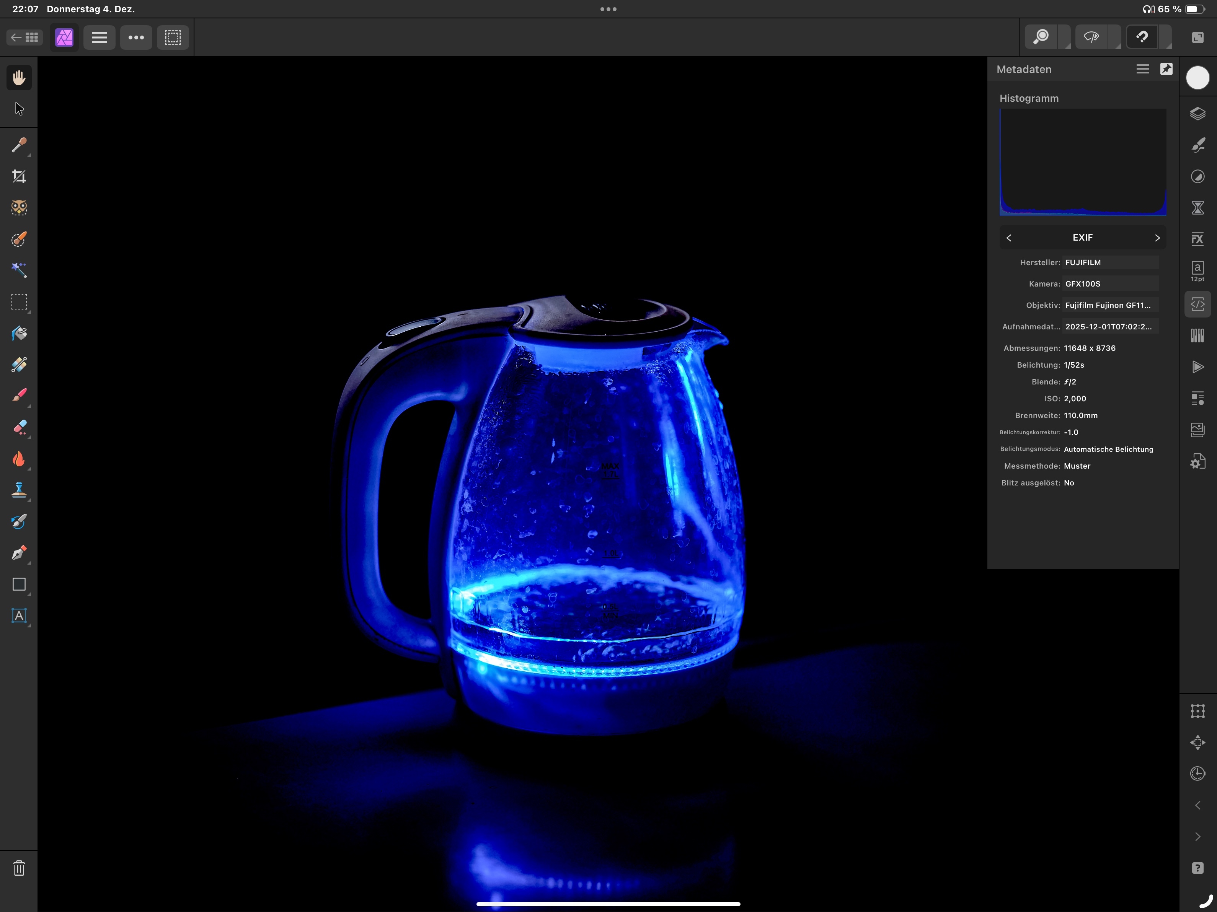Go to previous metadata category before EXIF
Viewport: 1217px width, 912px height.
click(x=1008, y=238)
